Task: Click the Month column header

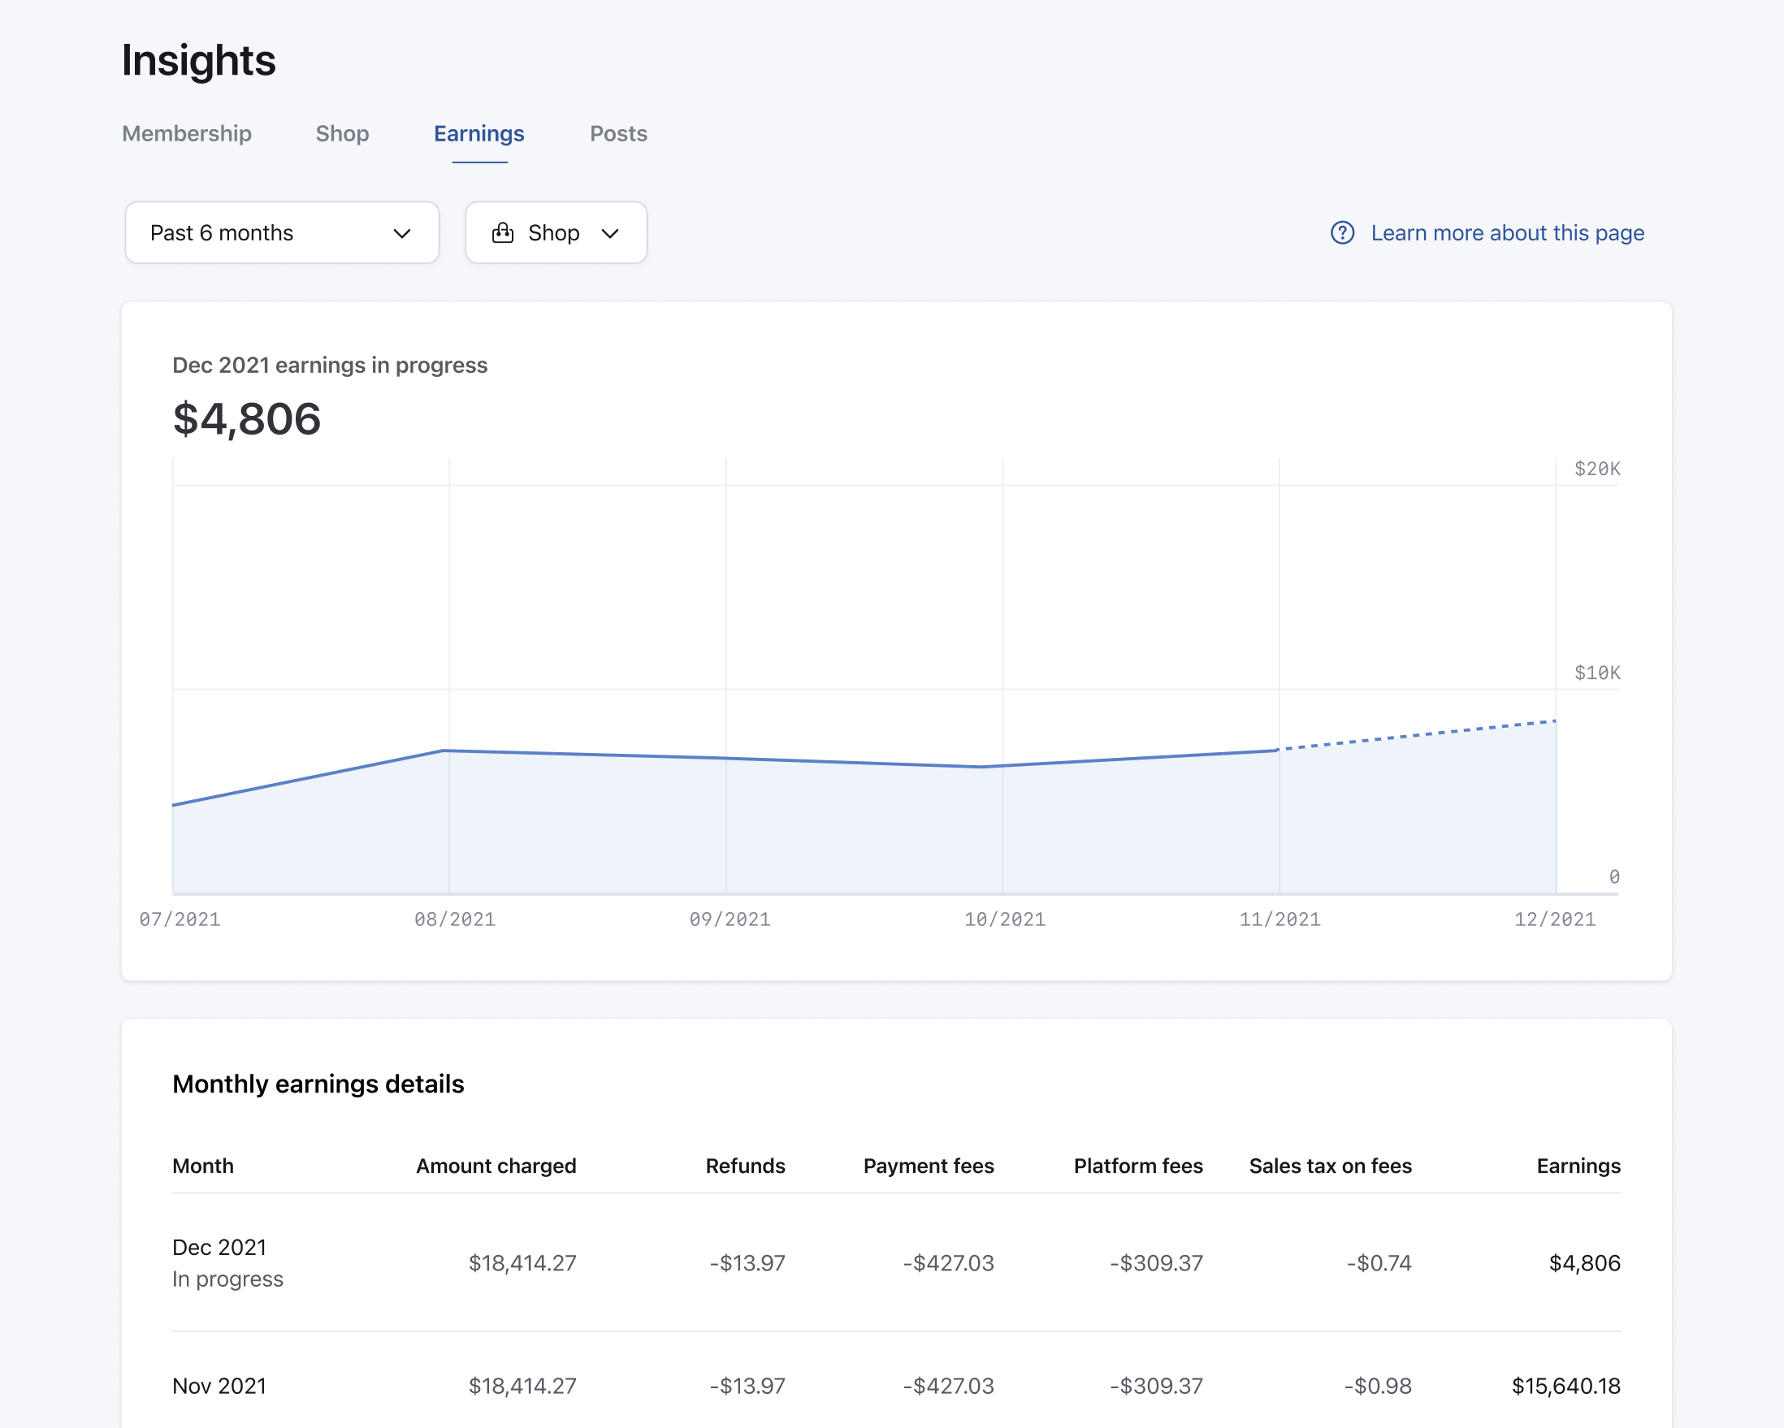Action: (203, 1166)
